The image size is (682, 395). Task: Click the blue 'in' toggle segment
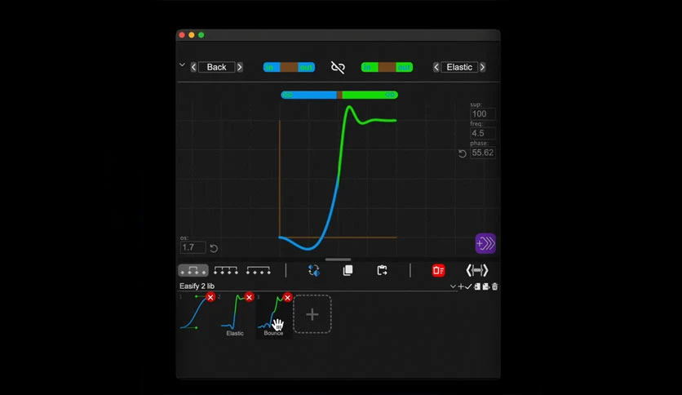pyautogui.click(x=271, y=67)
